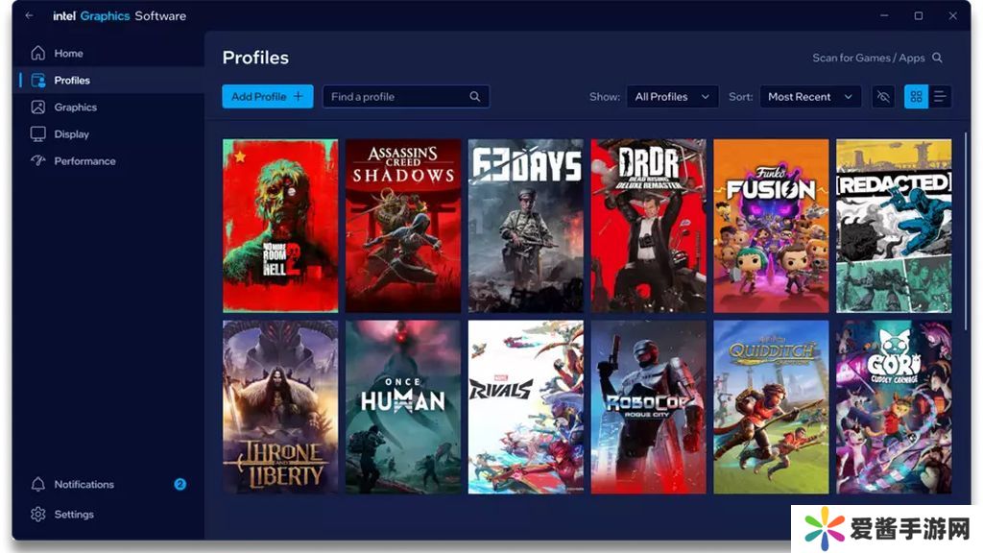Toggle hidden profiles eye icon
The image size is (983, 553).
[x=884, y=97]
